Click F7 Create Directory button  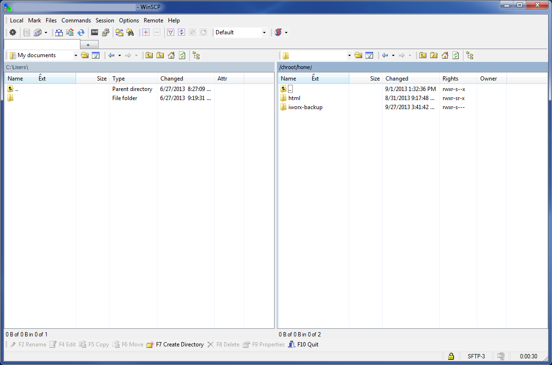click(x=175, y=345)
